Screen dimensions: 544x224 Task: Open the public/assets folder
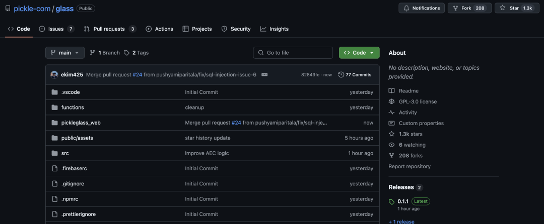(77, 138)
